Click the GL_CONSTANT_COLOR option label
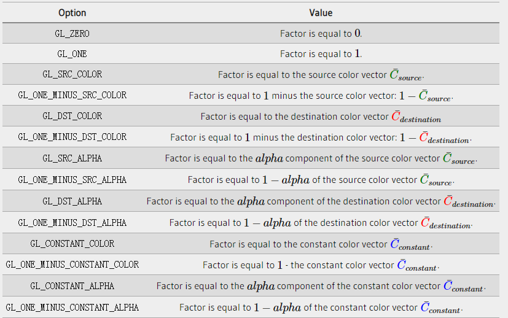This screenshot has height=318, width=508. pyautogui.click(x=72, y=244)
